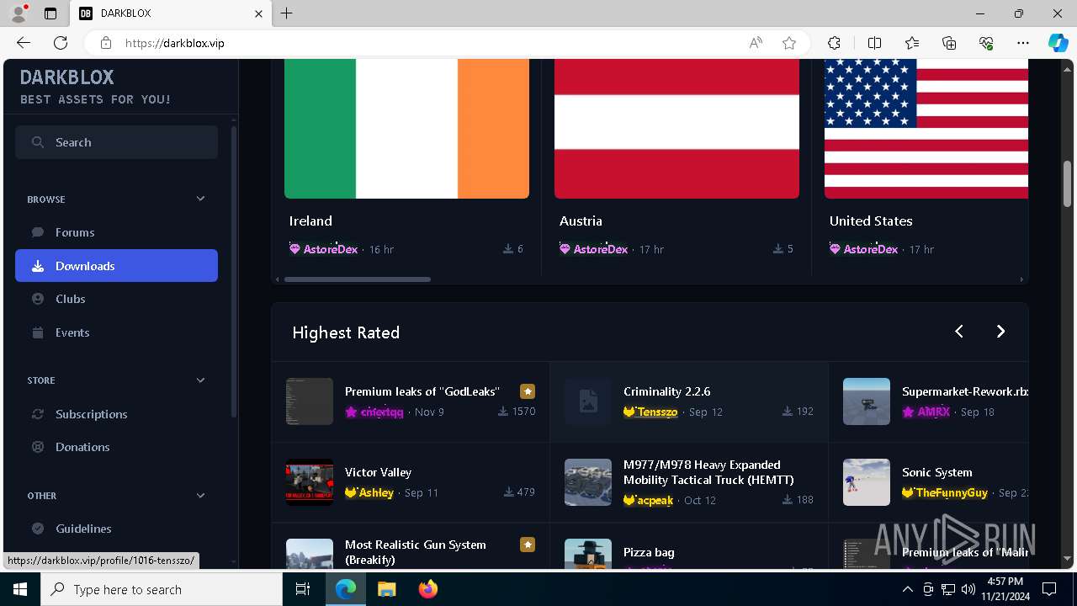Click the Clubs icon in sidebar
This screenshot has width=1077, height=606.
tap(38, 299)
